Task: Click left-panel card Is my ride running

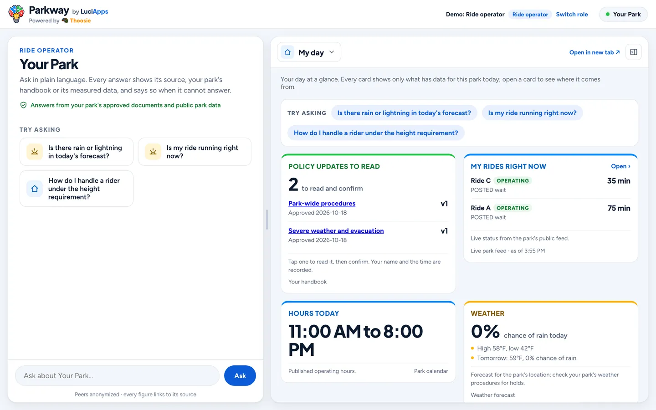Action: pos(195,152)
